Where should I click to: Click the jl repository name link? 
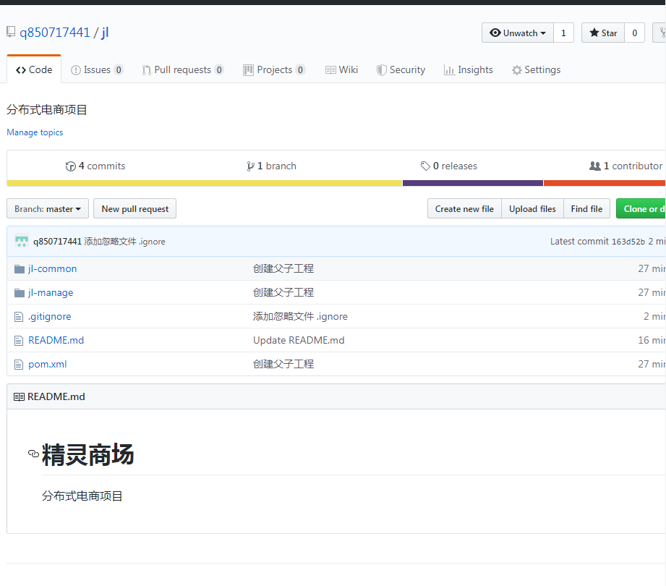[x=105, y=33]
